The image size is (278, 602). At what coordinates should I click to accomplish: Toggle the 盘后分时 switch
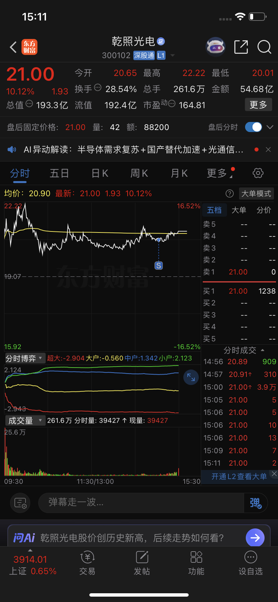click(x=253, y=127)
